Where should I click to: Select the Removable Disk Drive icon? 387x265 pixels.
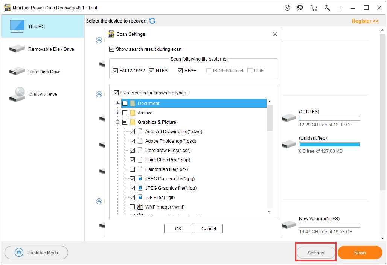[x=17, y=49]
